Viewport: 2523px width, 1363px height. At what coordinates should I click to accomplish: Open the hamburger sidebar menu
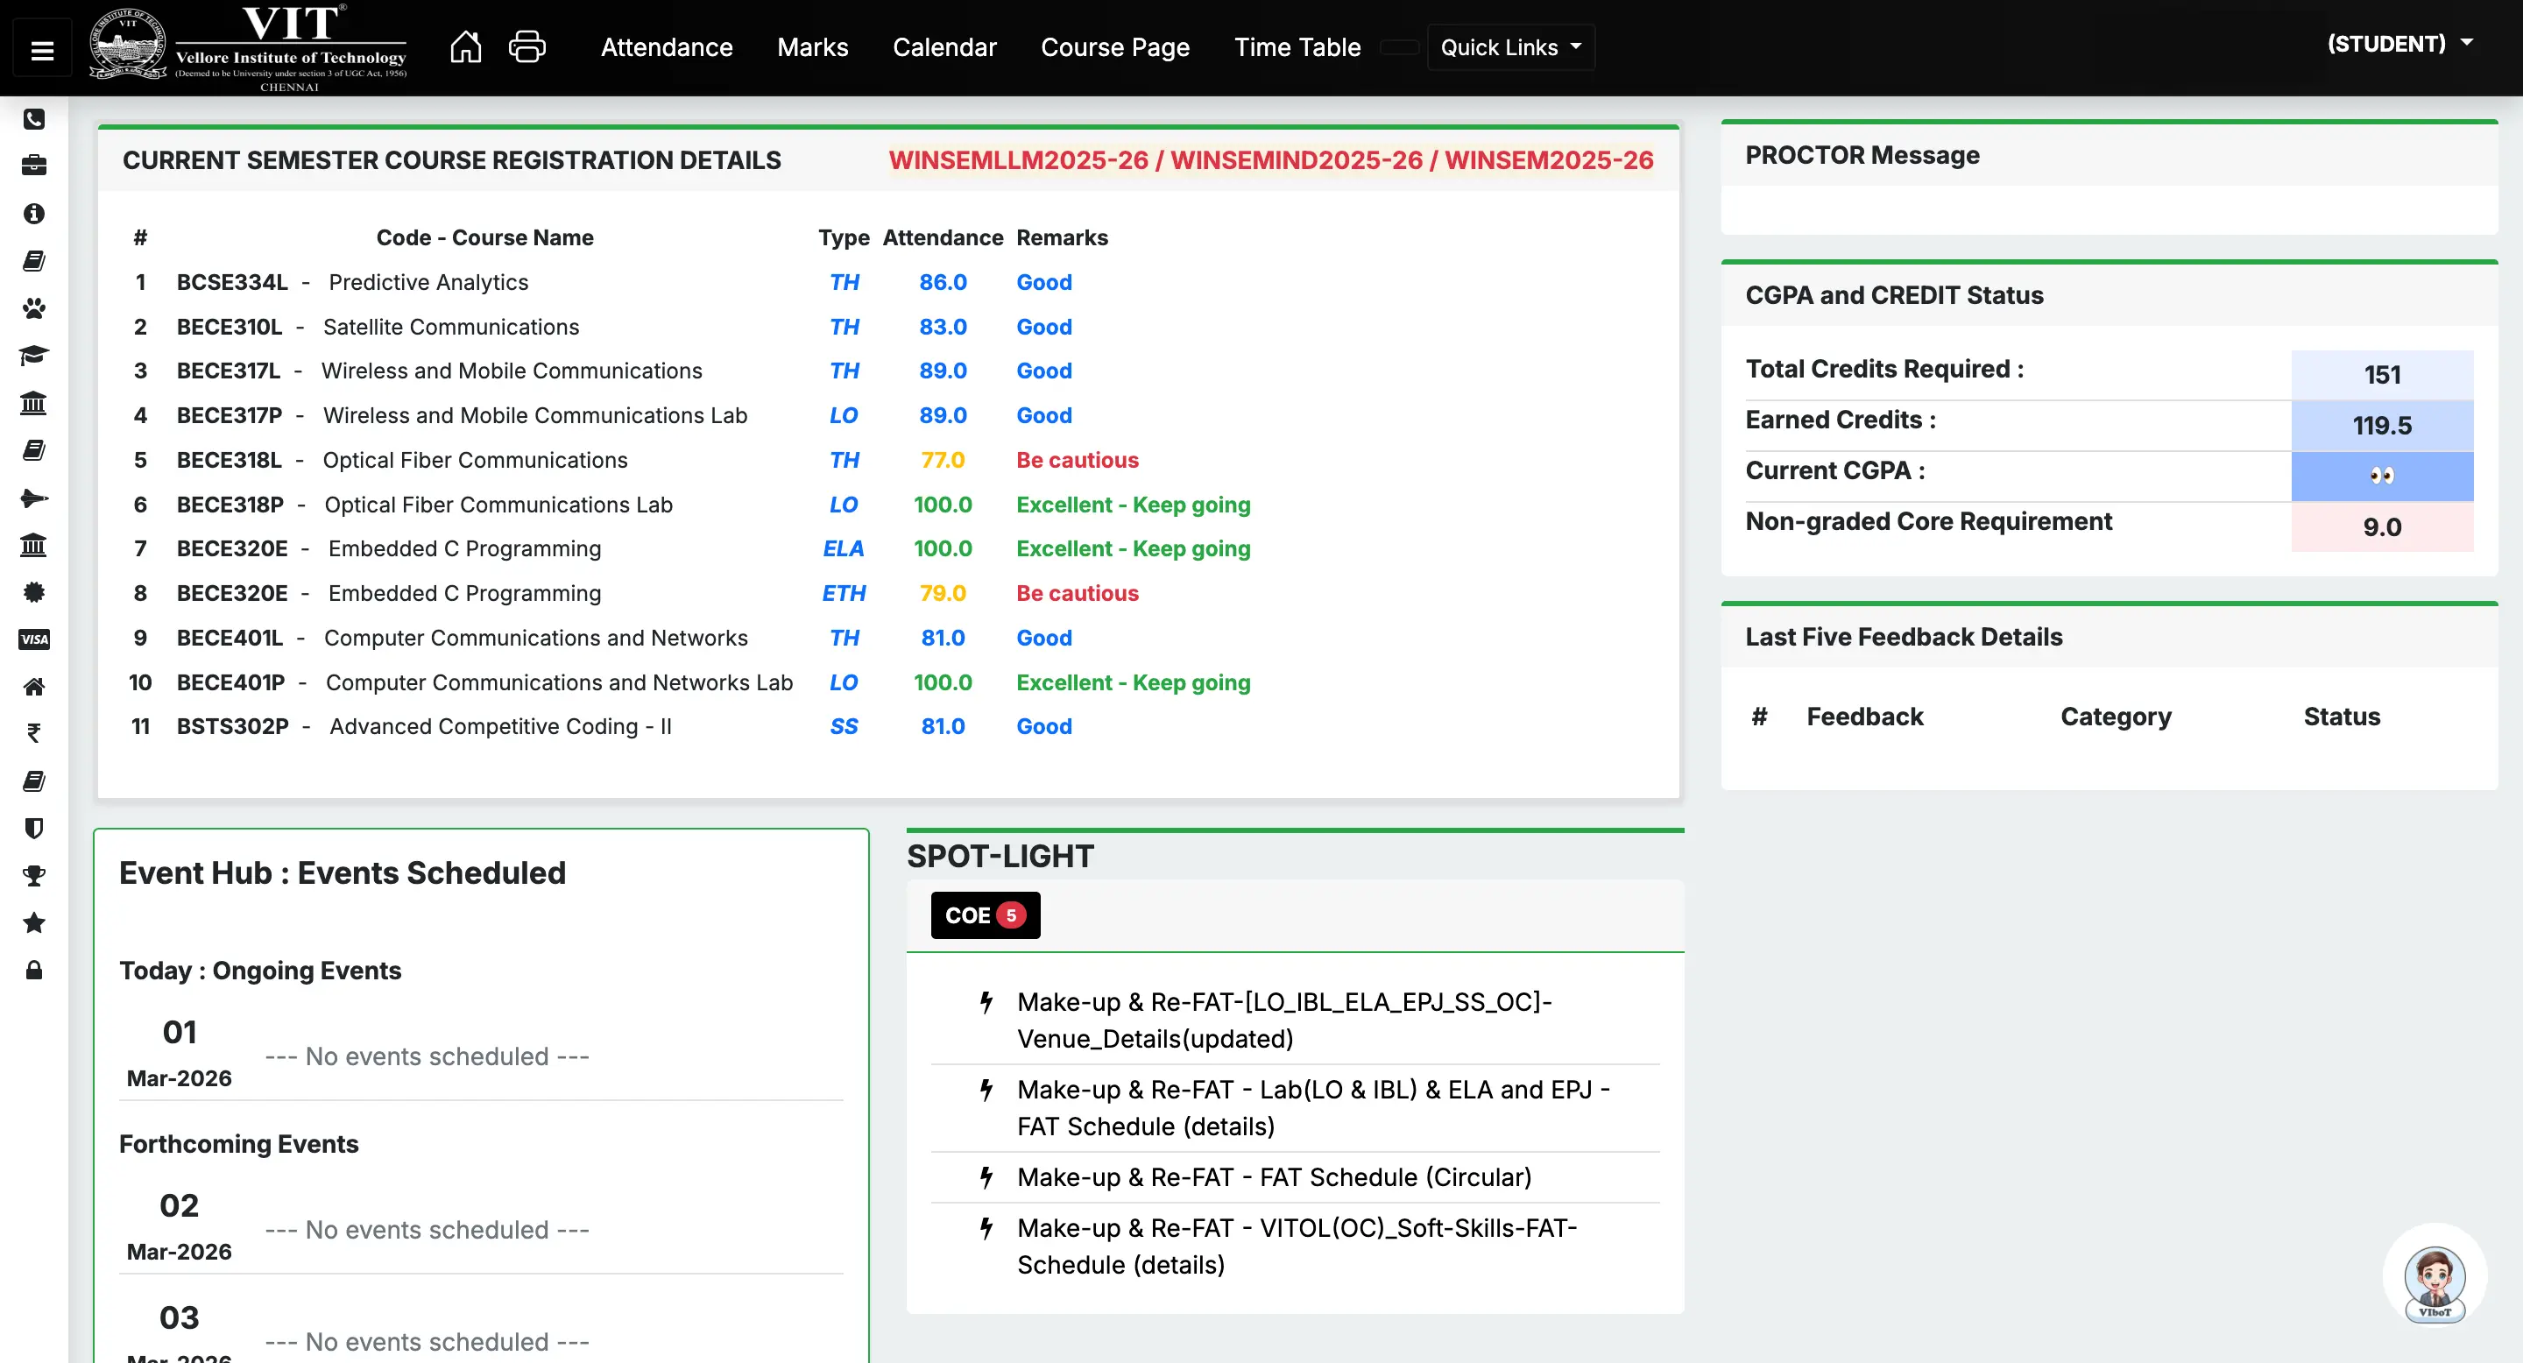click(x=42, y=50)
